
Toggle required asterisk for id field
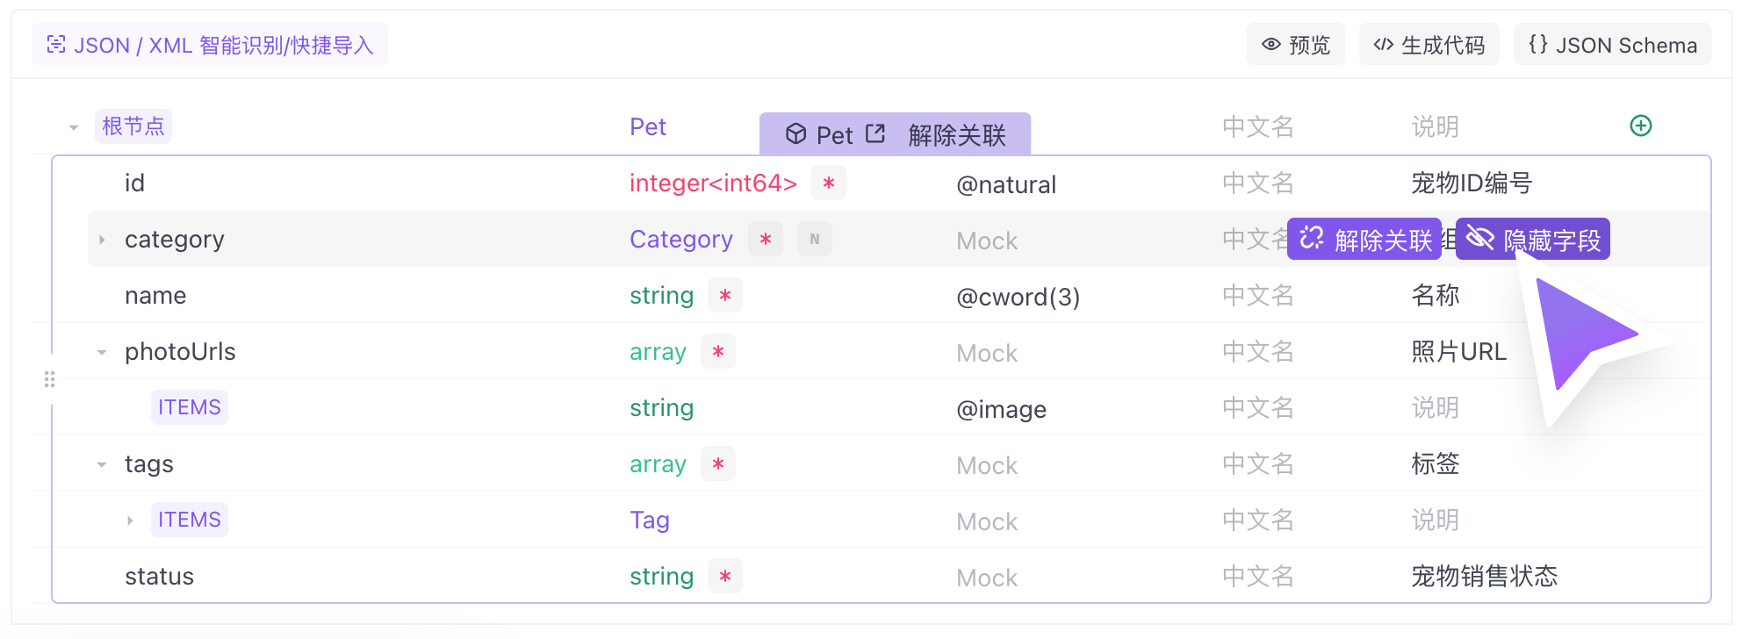click(x=828, y=183)
